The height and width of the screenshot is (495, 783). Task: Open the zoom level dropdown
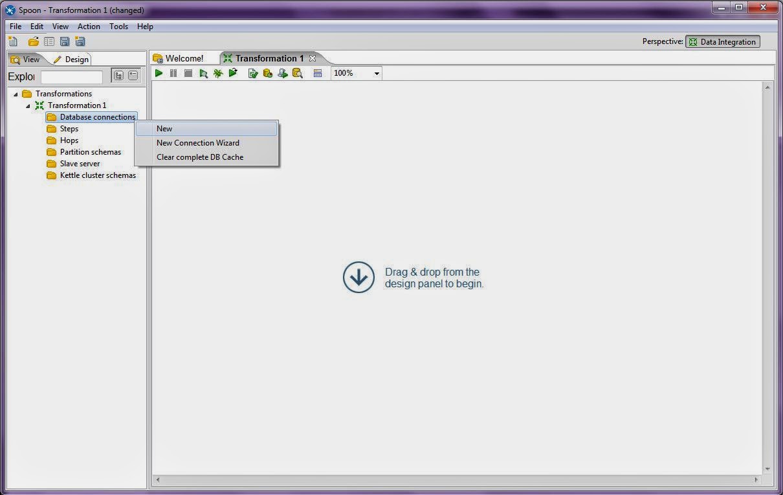pos(376,73)
